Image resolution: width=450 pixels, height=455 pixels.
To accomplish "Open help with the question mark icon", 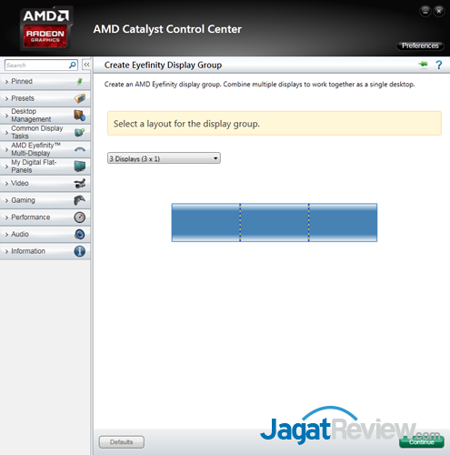I will click(439, 65).
